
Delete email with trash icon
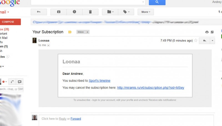[90, 12]
